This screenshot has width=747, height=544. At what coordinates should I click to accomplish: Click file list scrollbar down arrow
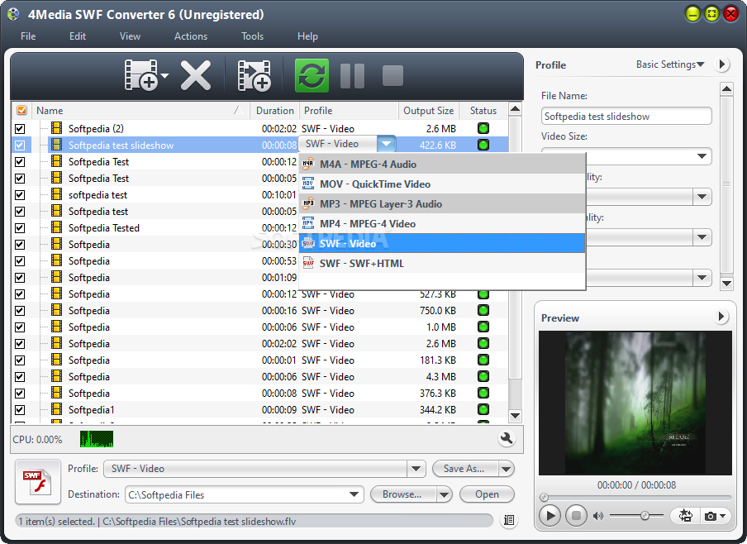coord(515,415)
